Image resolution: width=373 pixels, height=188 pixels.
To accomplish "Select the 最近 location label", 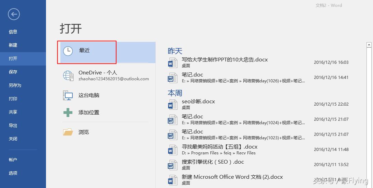I will click(84, 50).
